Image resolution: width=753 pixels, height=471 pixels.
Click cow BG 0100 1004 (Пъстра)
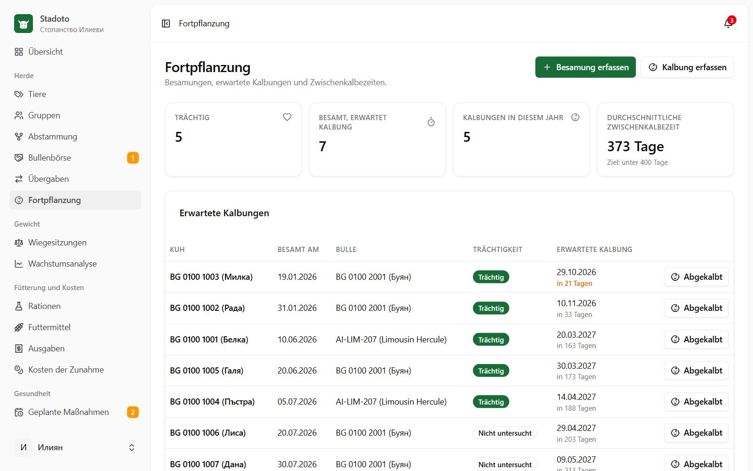[x=212, y=402]
